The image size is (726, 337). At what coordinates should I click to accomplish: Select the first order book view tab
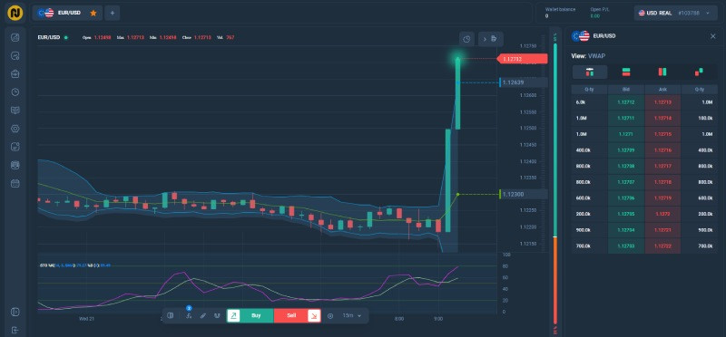(590, 72)
